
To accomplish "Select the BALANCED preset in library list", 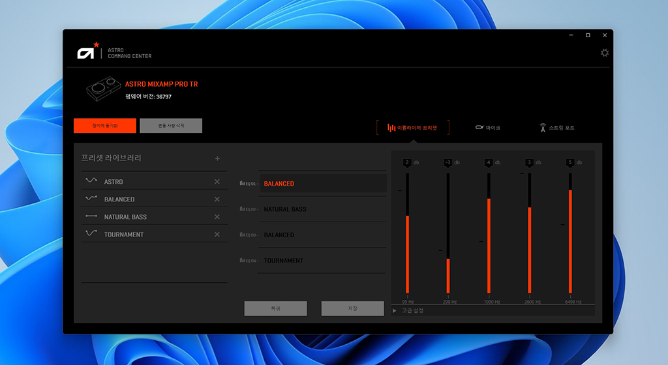I will (x=154, y=199).
